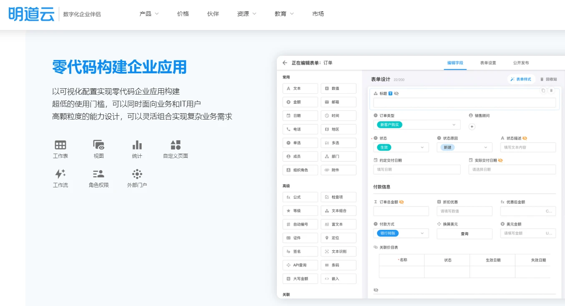Toggle orange eye icon beside 订单总金额

[x=401, y=202]
